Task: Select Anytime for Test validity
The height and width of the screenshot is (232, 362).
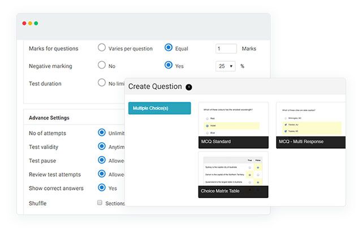Action: (x=102, y=146)
